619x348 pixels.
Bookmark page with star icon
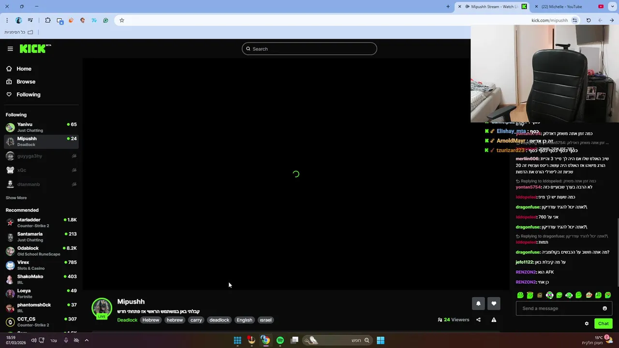(x=122, y=20)
